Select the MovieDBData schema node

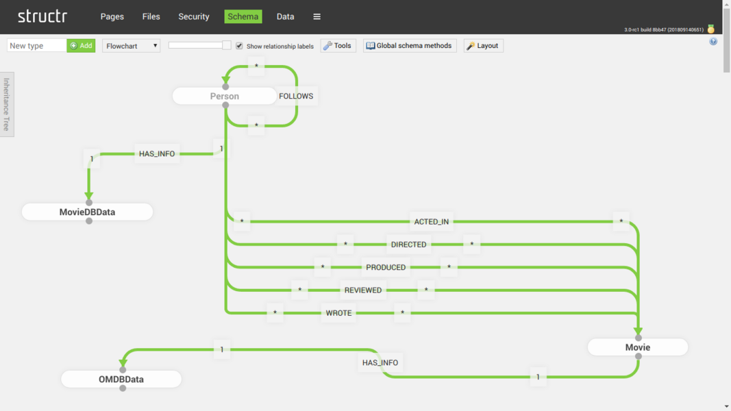pyautogui.click(x=87, y=212)
